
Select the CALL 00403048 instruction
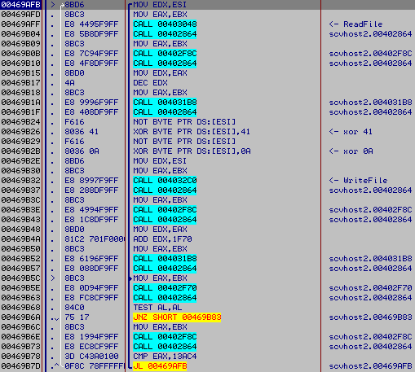[x=165, y=24]
